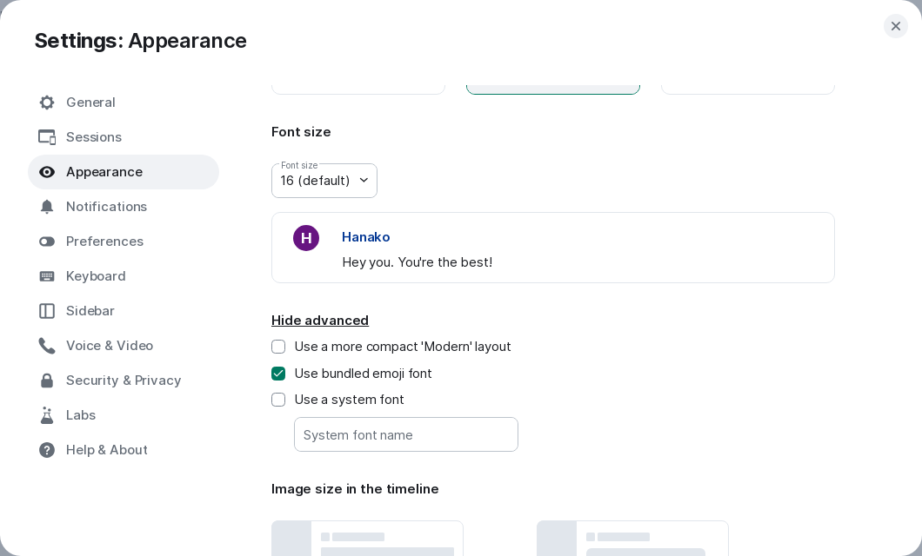Uncheck Use bundled emoji font
Image resolution: width=922 pixels, height=556 pixels.
(278, 374)
